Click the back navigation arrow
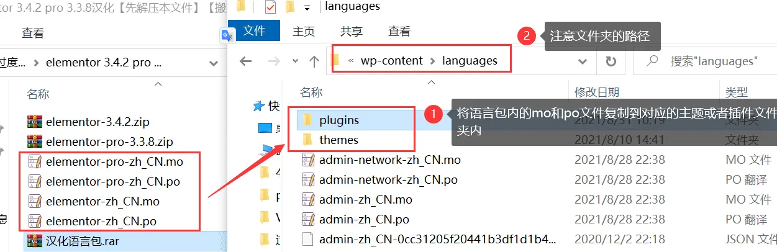Screen dimensions: 777x252 click(x=246, y=61)
